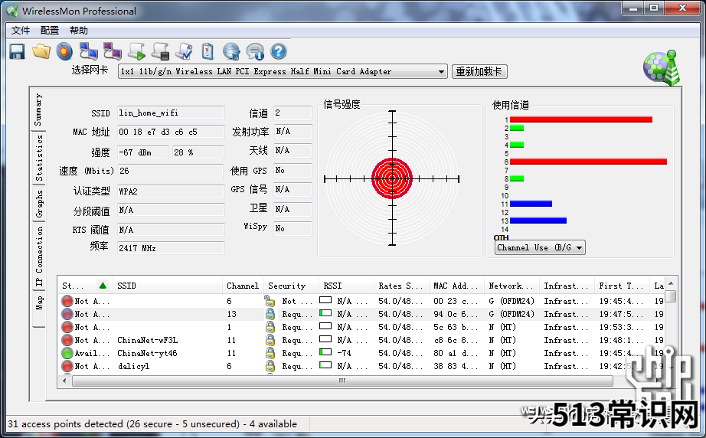This screenshot has width=706, height=438.
Task: Sort list by the Status column header
Action: click(x=85, y=286)
